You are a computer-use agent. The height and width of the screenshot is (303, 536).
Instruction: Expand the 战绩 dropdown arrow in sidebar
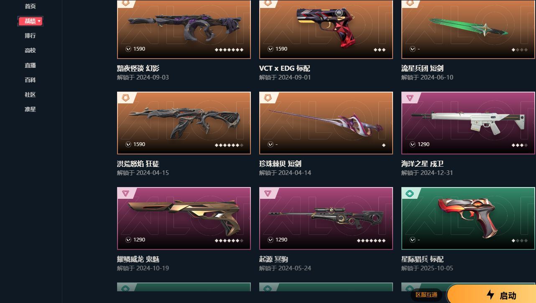39,21
